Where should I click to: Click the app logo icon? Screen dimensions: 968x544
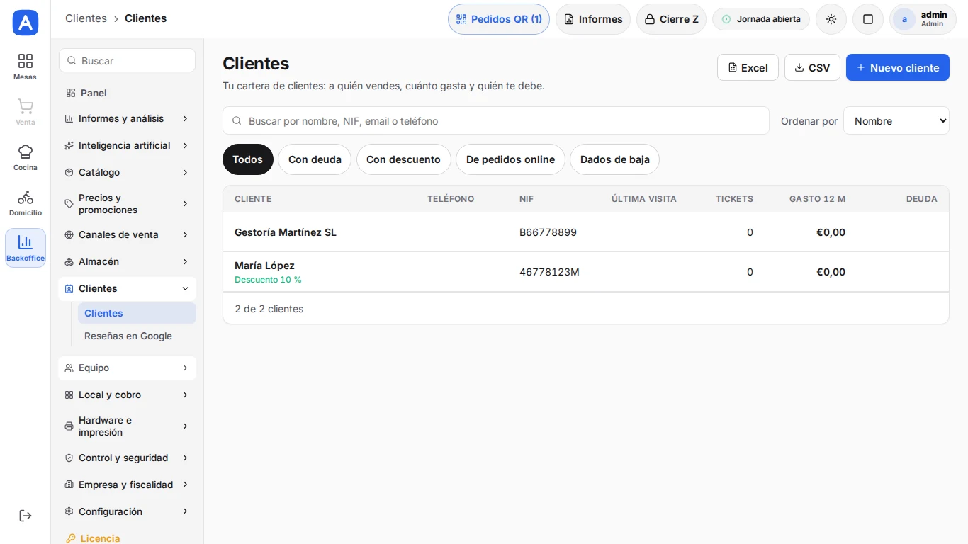coord(26,23)
